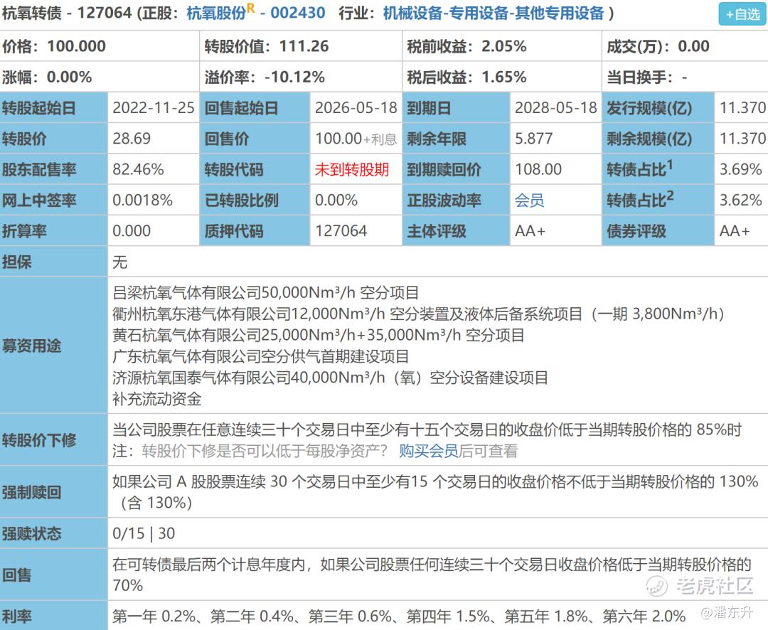Click the 当日换手 cell
The width and height of the screenshot is (768, 630).
[x=685, y=77]
